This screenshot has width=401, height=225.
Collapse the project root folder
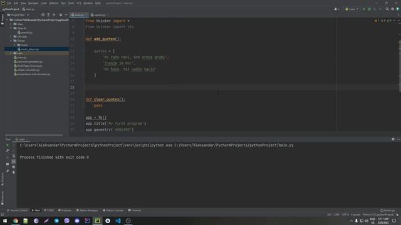(7, 20)
